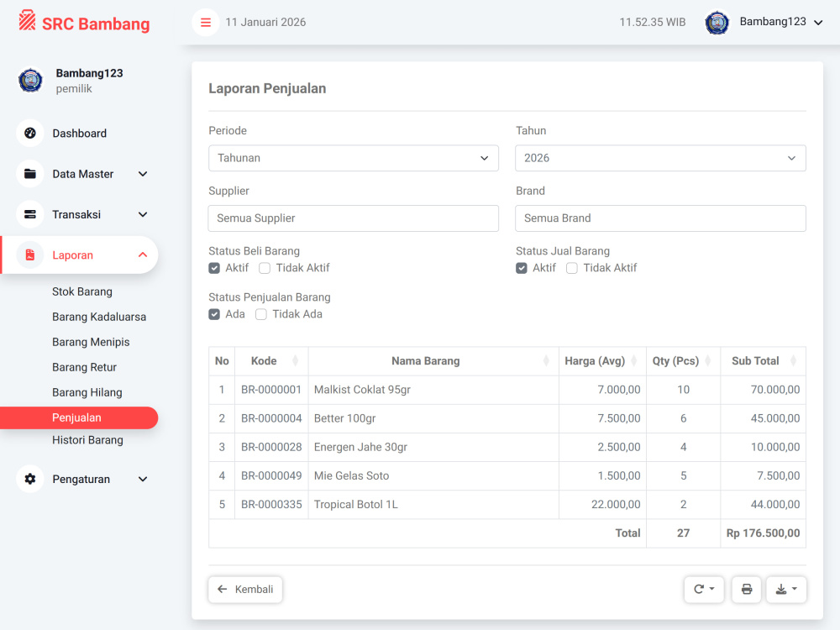
Task: Click the Semua Supplier input field
Action: (x=354, y=218)
